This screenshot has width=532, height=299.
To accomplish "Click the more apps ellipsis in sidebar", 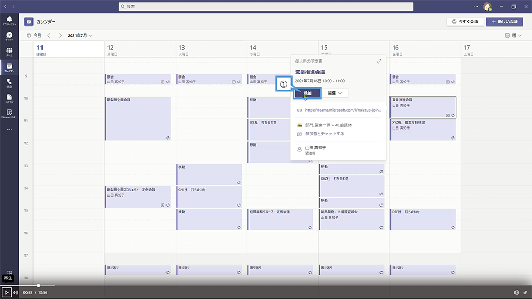I will (9, 130).
